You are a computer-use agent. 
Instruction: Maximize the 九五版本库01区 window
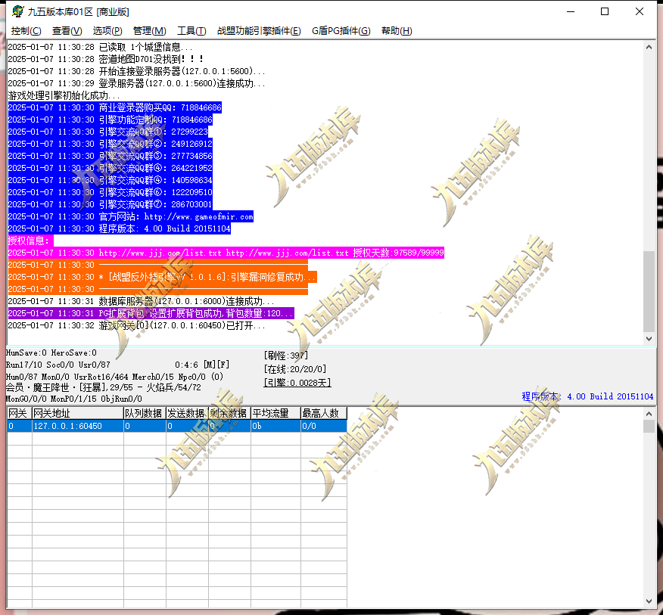(x=605, y=11)
